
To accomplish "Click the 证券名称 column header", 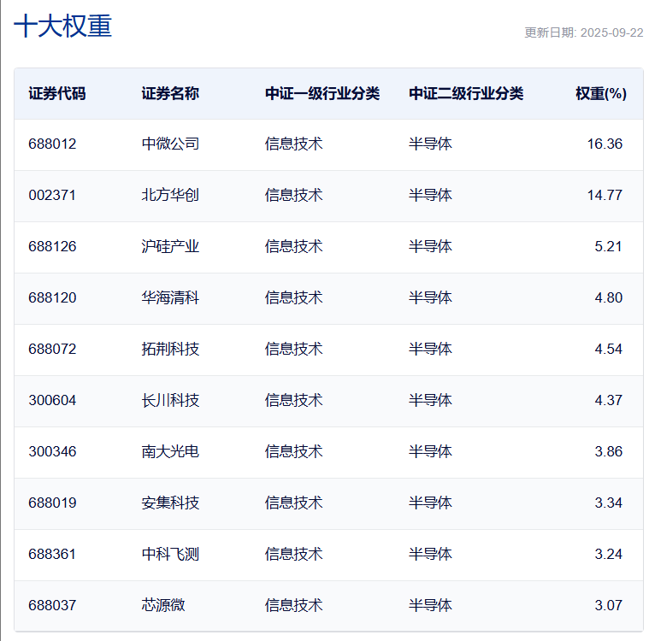I will (x=170, y=93).
